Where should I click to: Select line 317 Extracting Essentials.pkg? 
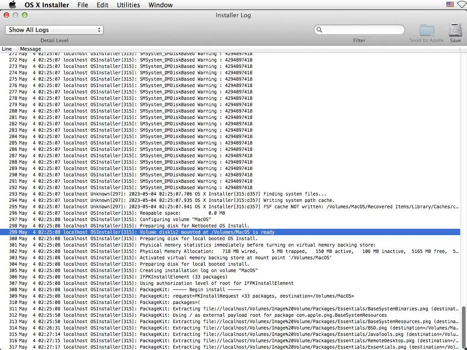coord(230,347)
